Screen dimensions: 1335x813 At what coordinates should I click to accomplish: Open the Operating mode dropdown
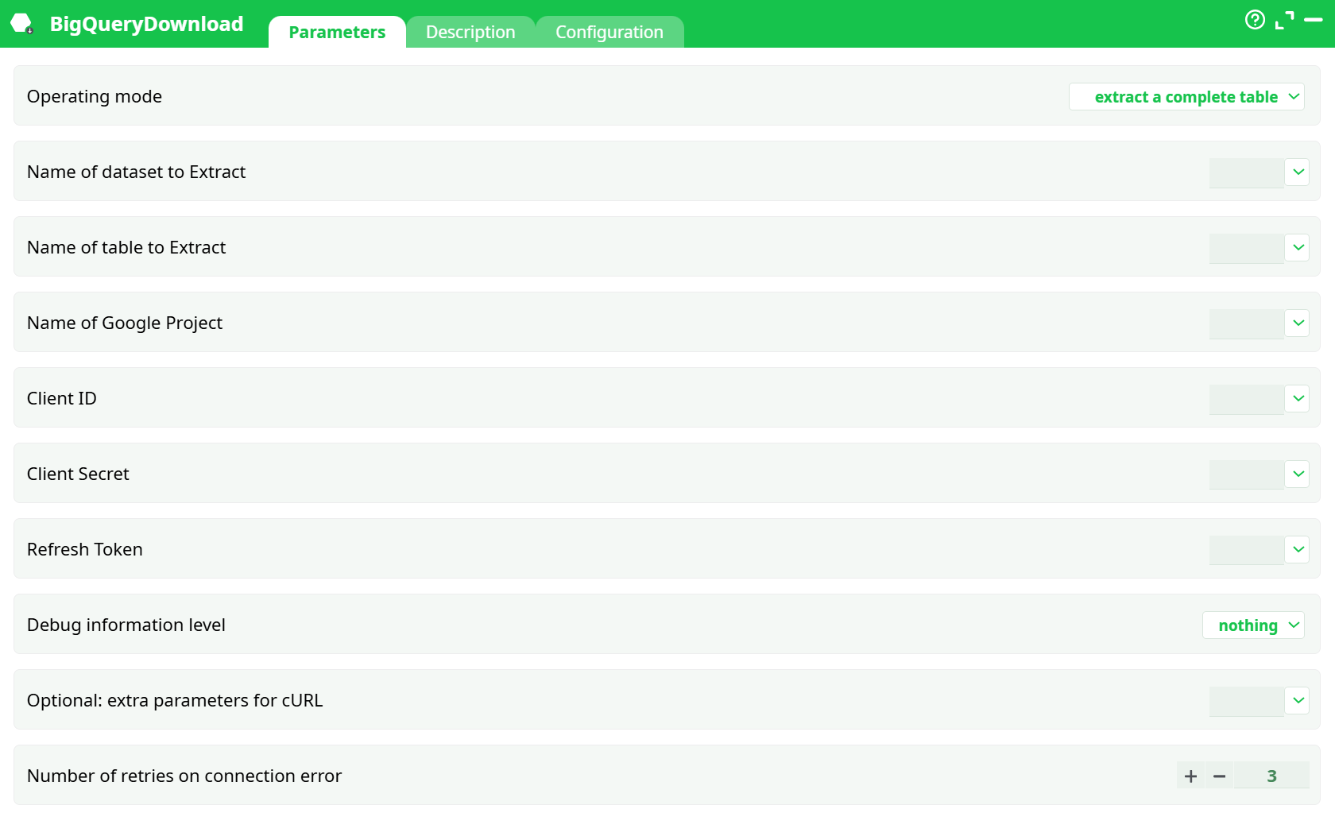pyautogui.click(x=1186, y=96)
